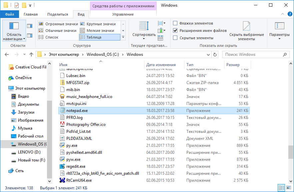The image size is (294, 192).
Task: Open the Видео folder in the sidebar
Action: [x=20, y=96]
